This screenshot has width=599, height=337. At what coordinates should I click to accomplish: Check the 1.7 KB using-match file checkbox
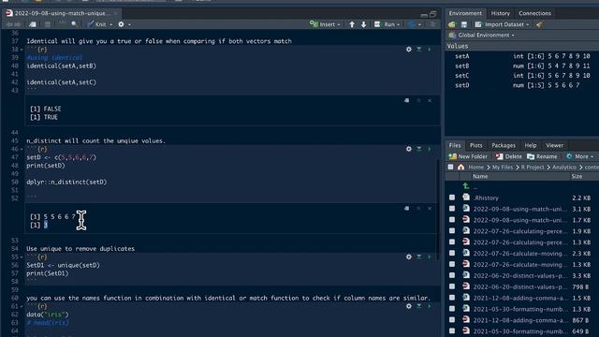452,220
